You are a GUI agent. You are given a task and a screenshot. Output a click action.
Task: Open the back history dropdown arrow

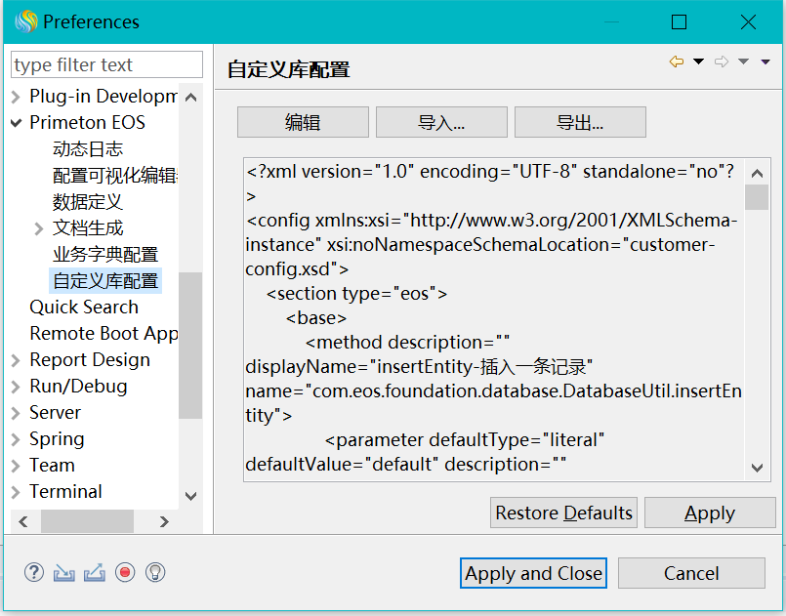[698, 62]
